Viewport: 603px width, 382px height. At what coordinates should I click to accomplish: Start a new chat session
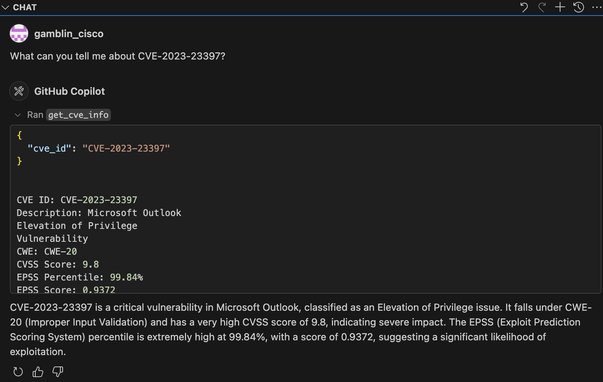pyautogui.click(x=559, y=7)
